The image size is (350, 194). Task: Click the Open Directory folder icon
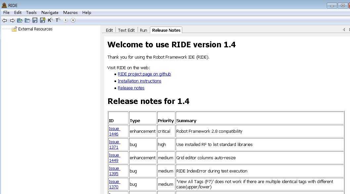tap(27, 21)
